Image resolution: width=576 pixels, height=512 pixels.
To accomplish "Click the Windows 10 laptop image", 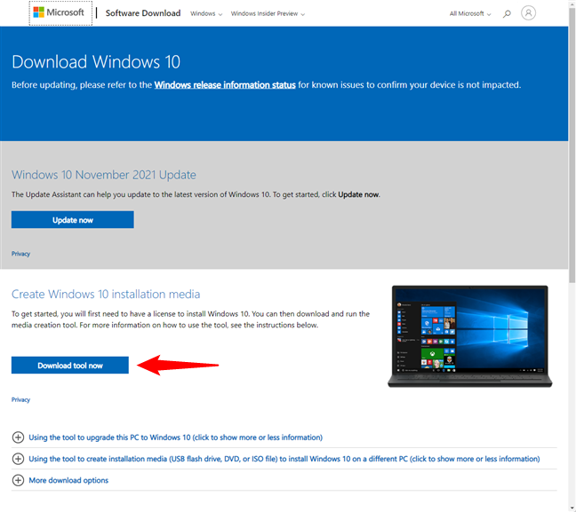I will coord(470,336).
